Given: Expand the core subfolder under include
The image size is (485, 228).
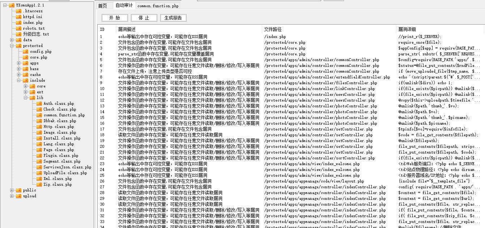Looking at the screenshot, I should click(x=26, y=86).
